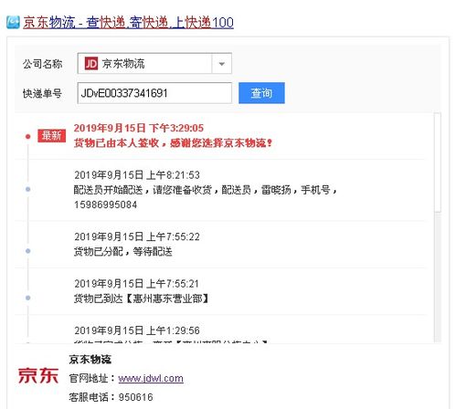
Task: Click 京东物流 text in company combo box
Action: (x=123, y=64)
